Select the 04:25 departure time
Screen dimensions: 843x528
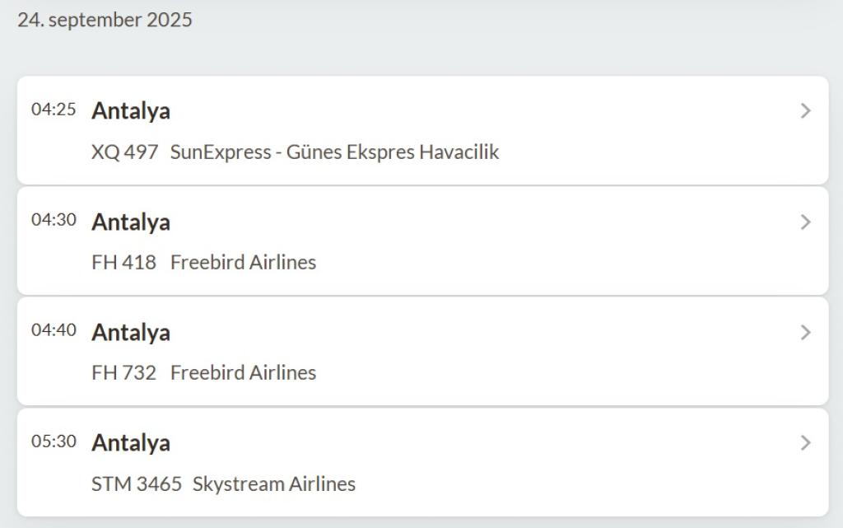point(54,110)
